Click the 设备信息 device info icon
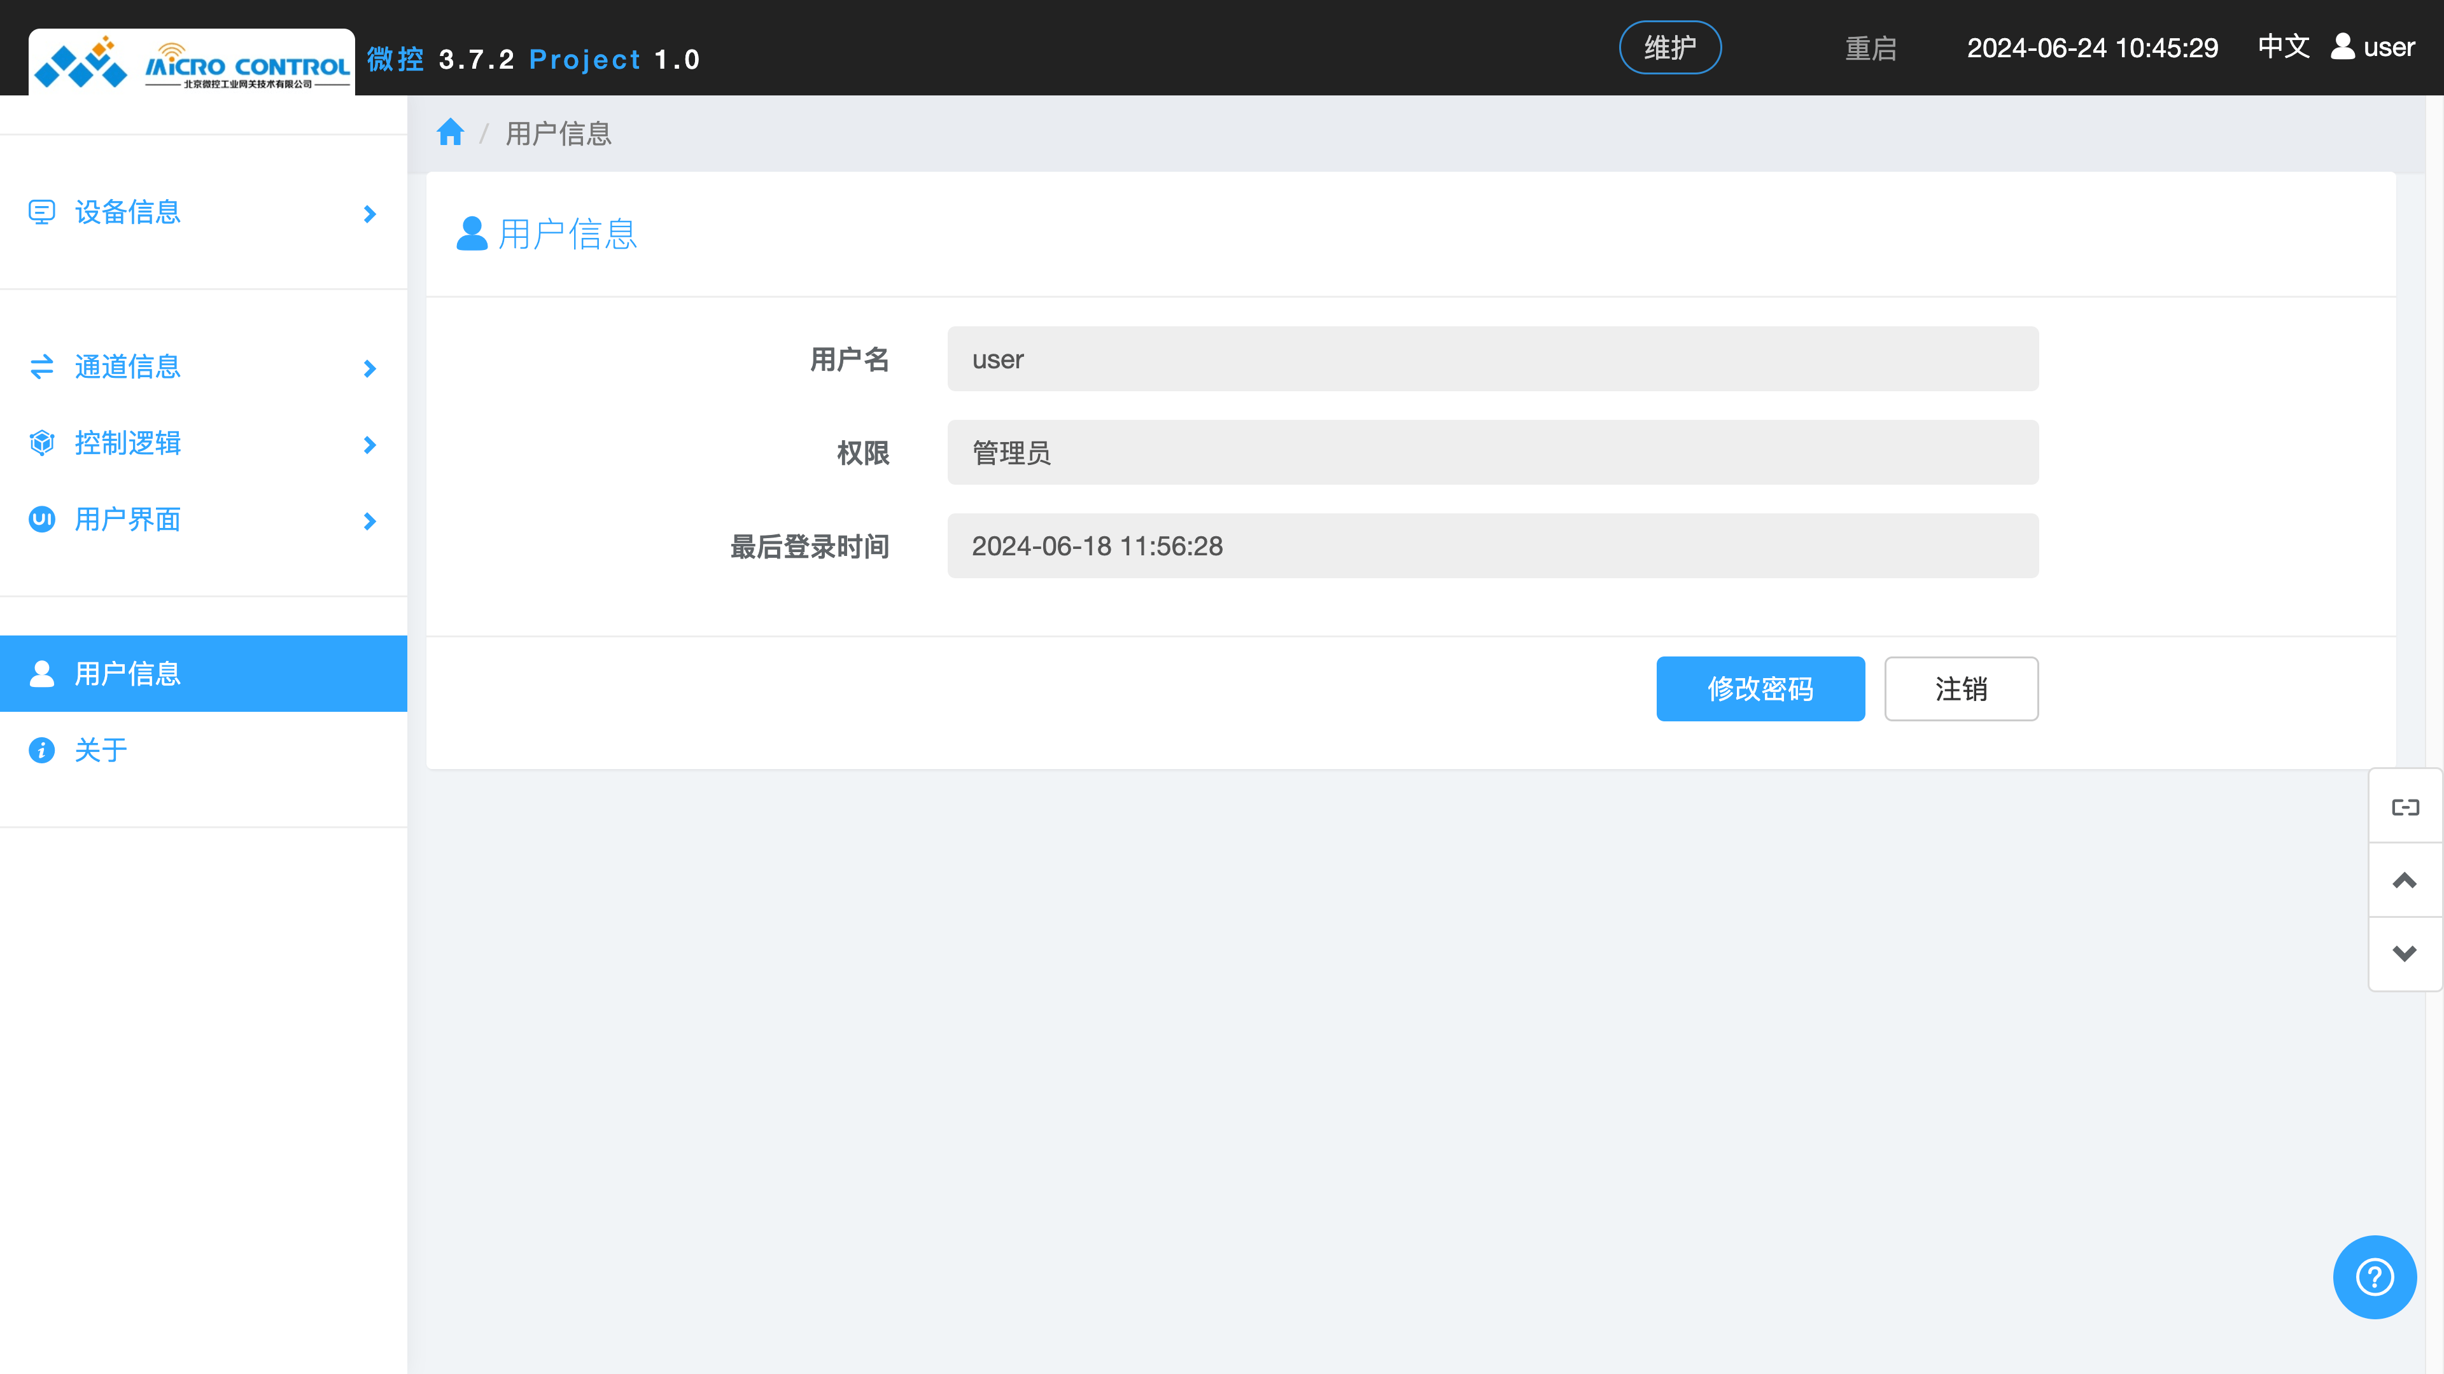This screenshot has height=1374, width=2444. [x=42, y=212]
